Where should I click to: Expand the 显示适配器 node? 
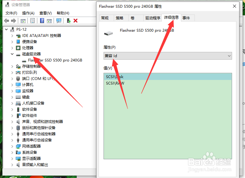[12, 159]
